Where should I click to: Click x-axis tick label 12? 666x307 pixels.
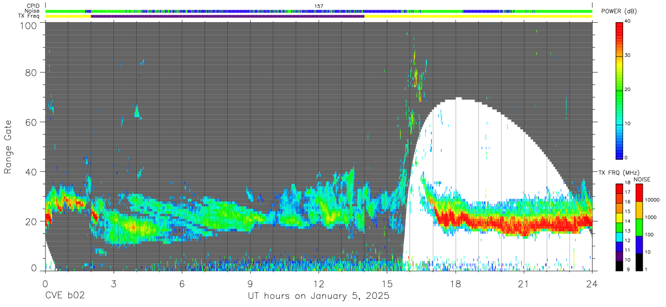(318, 283)
